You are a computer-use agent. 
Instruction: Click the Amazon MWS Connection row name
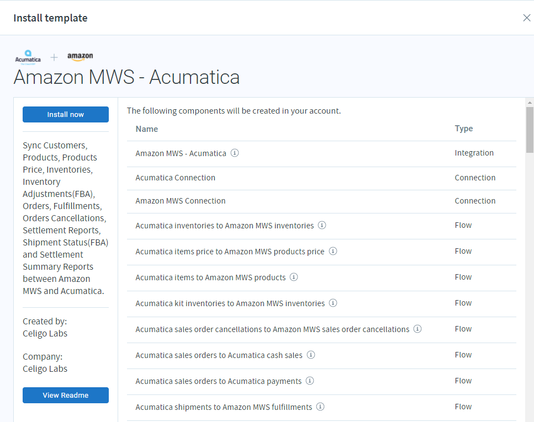click(x=181, y=201)
